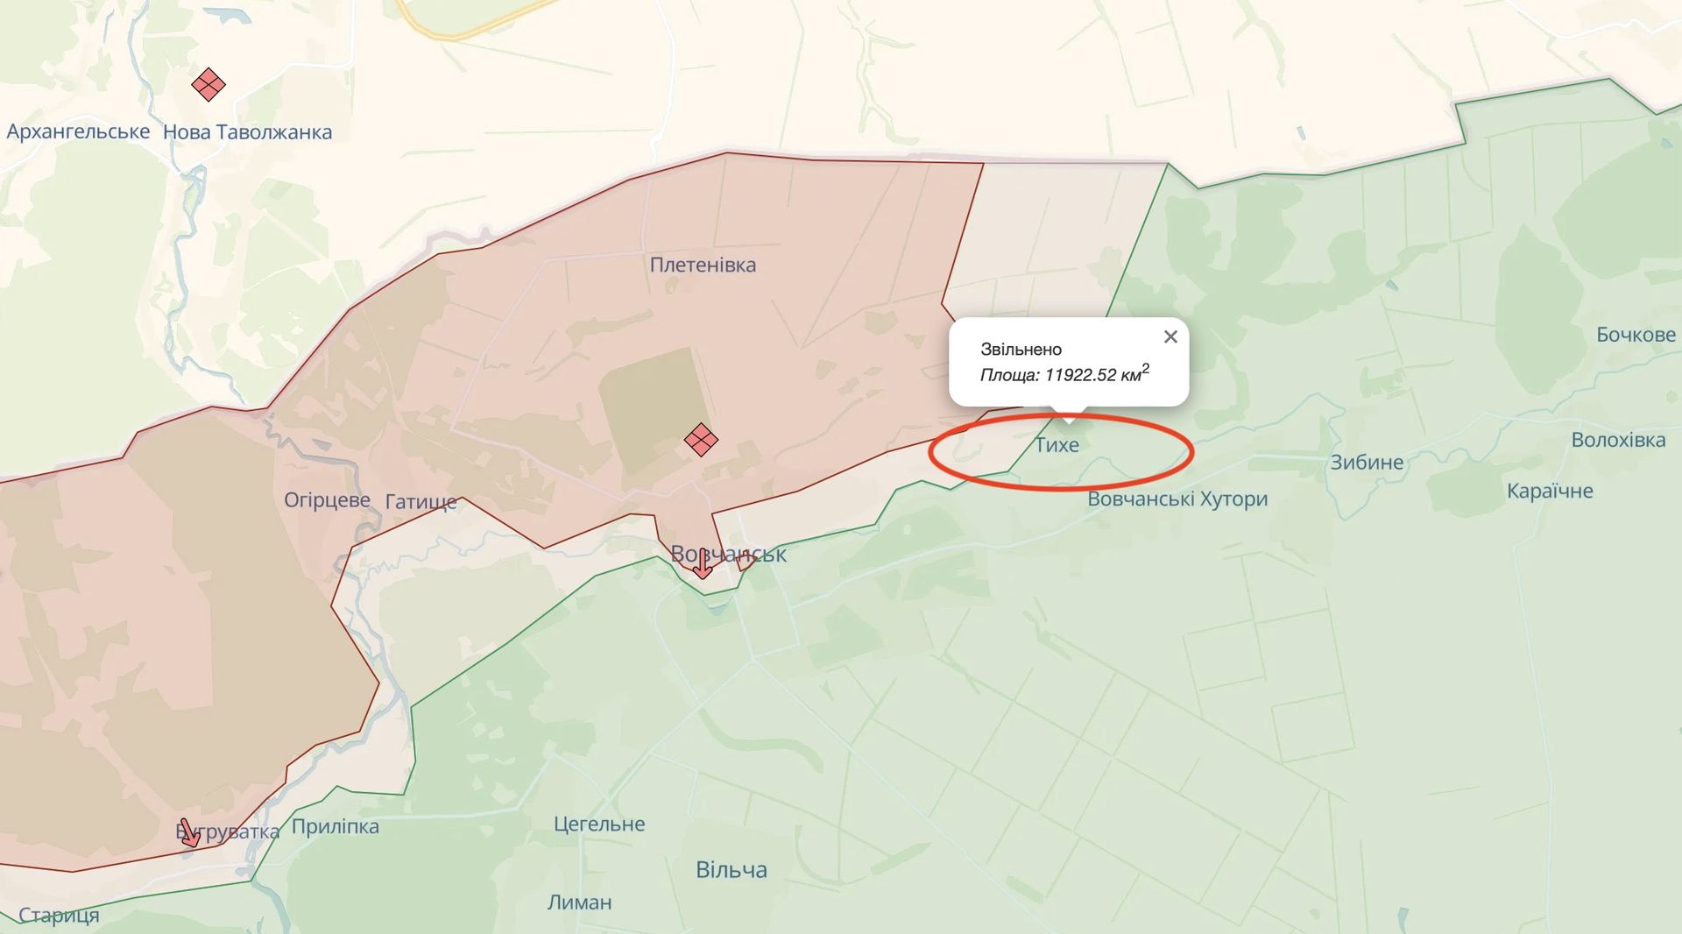Click the red arrow marker at Вовчанськ

pos(703,565)
